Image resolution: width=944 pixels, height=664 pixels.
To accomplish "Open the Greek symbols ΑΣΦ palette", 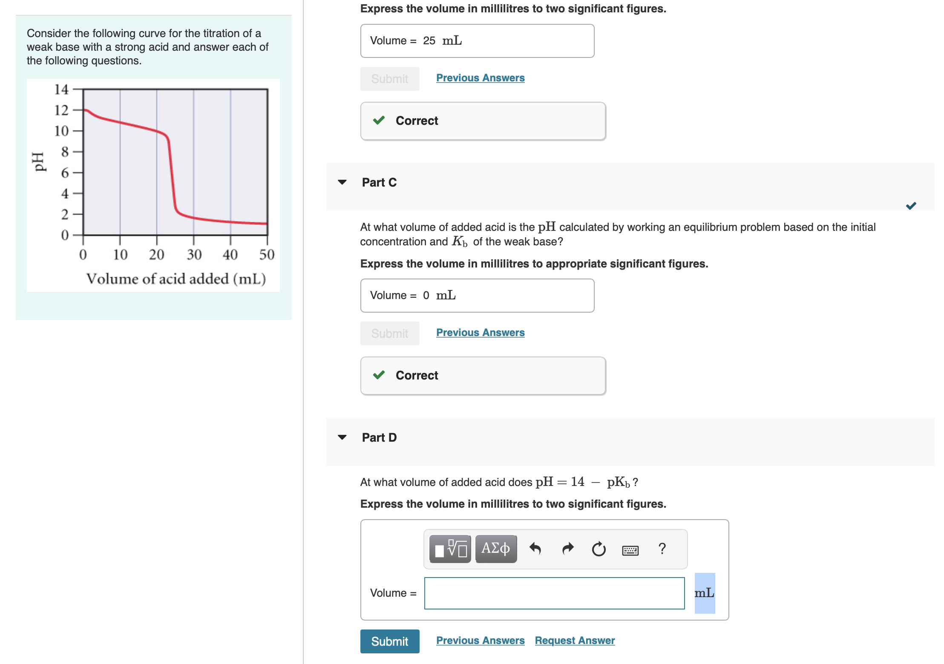I will 496,549.
